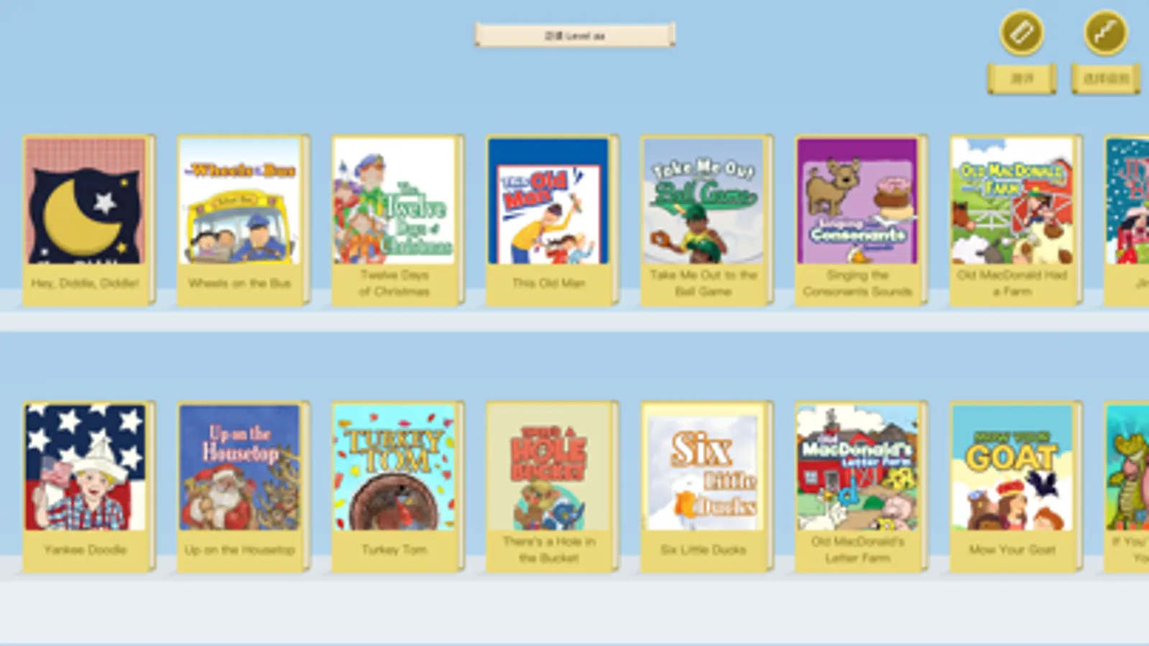
Task: Click the round ruler icon
Action: tap(1021, 32)
